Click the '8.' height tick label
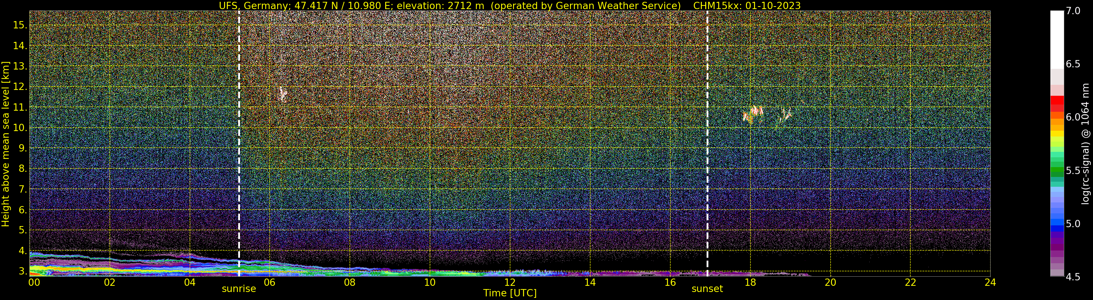This screenshot has height=300, width=1093. click(x=23, y=169)
